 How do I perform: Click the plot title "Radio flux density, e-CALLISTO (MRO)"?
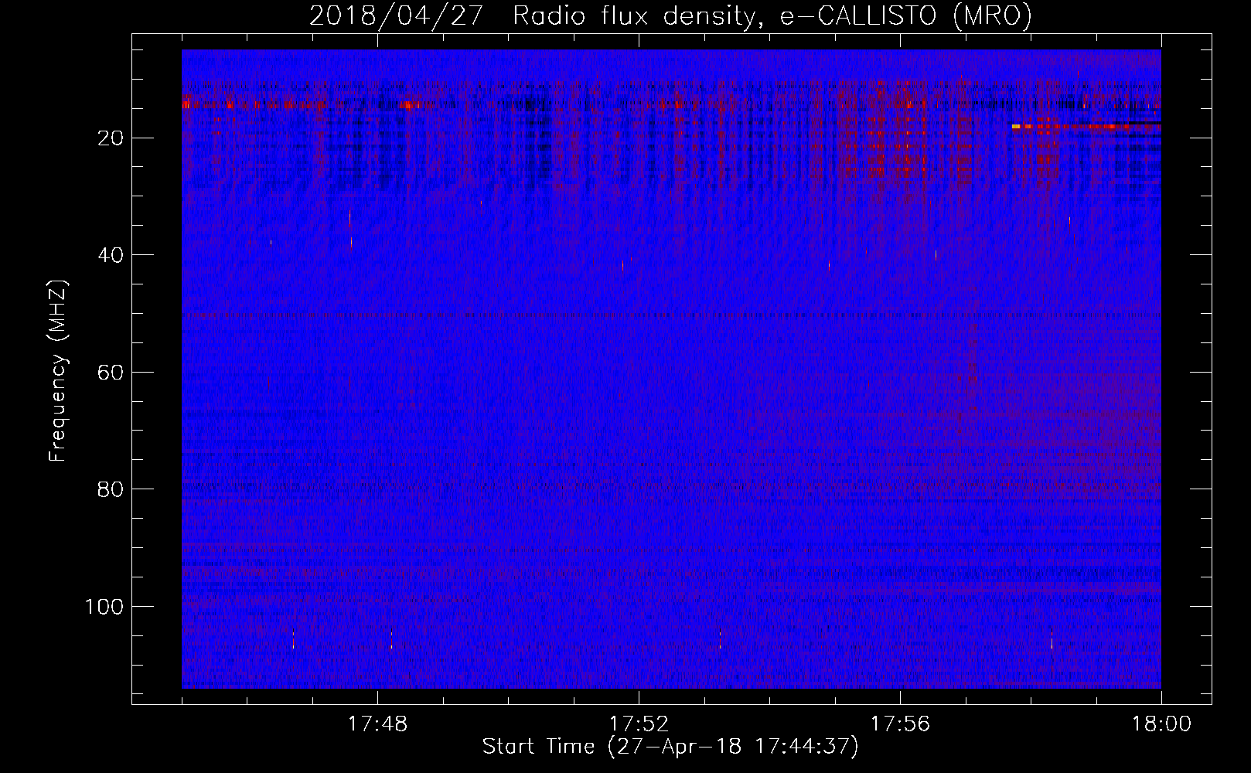772,15
